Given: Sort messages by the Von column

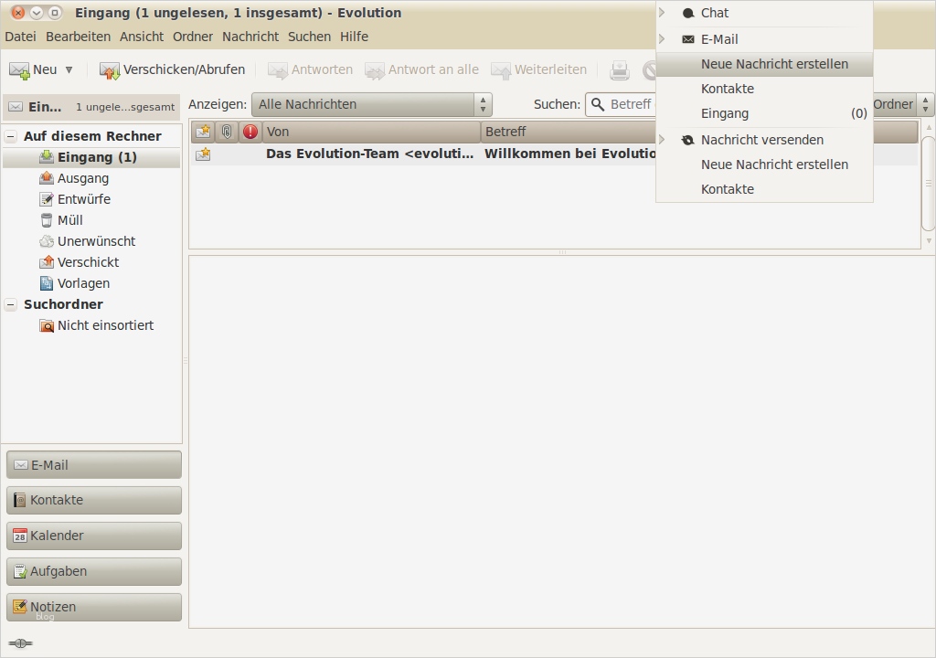Looking at the screenshot, I should tap(371, 132).
